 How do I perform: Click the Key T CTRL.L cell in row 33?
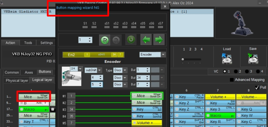tap(34, 122)
